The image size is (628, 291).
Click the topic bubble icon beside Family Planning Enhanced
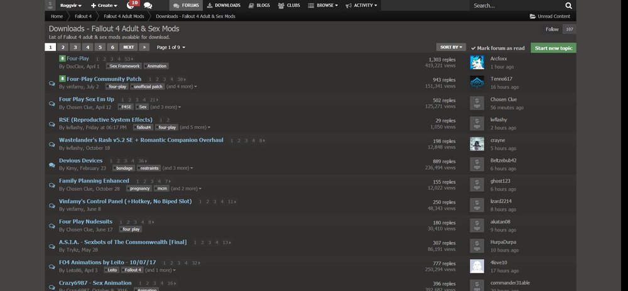point(52,185)
